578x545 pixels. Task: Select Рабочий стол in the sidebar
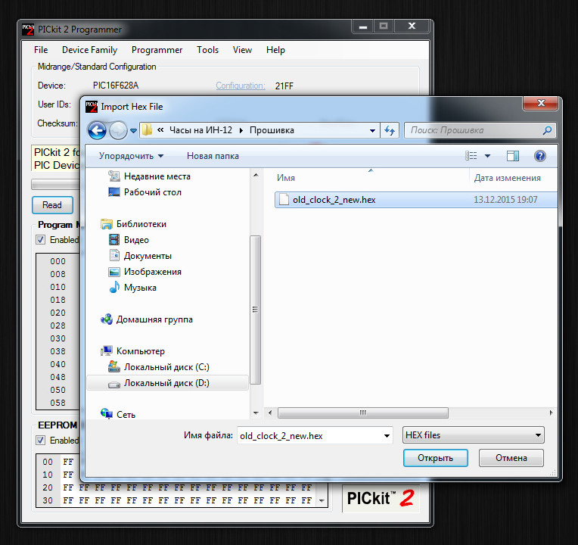click(153, 192)
